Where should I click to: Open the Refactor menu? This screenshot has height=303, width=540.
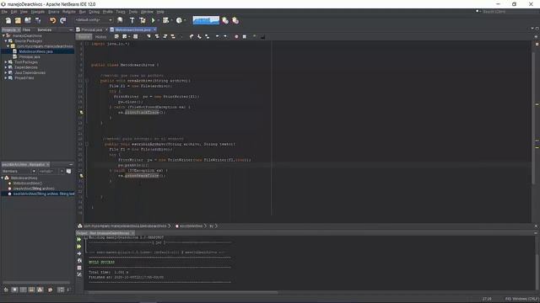tap(69, 12)
